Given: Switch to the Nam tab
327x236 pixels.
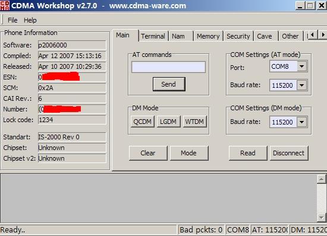Looking at the screenshot, I should pos(181,36).
